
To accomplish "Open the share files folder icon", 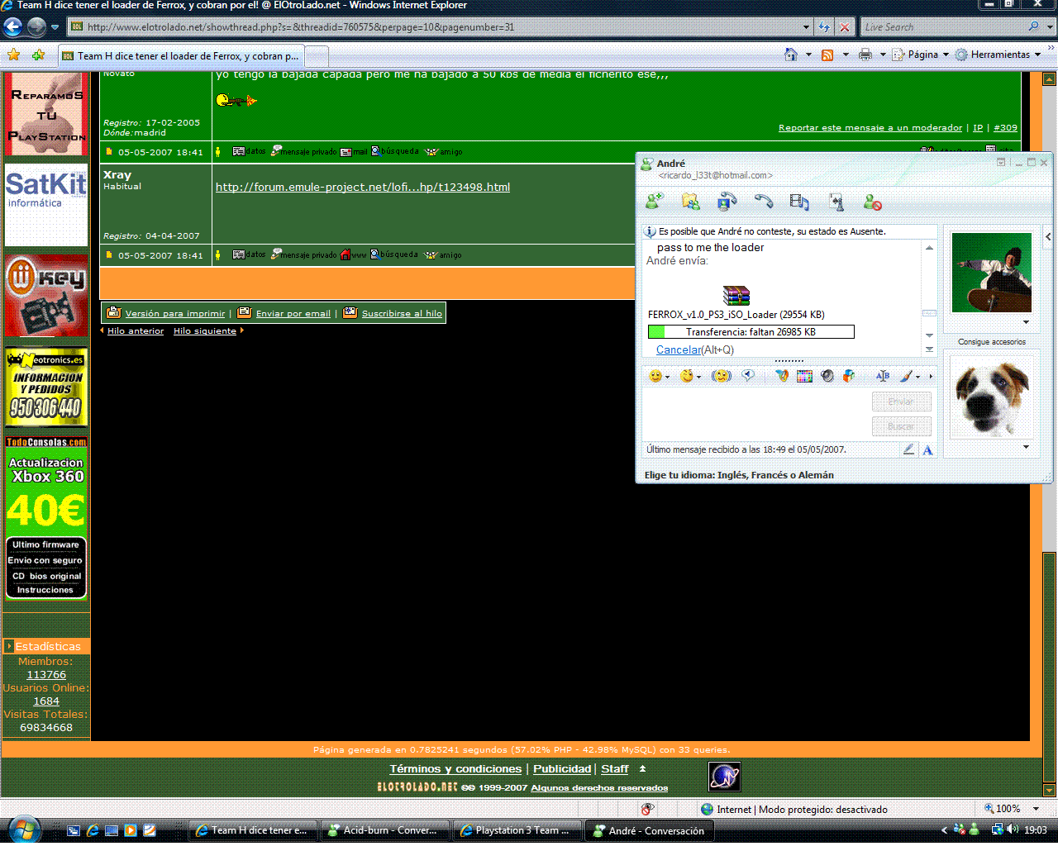I will pos(690,201).
